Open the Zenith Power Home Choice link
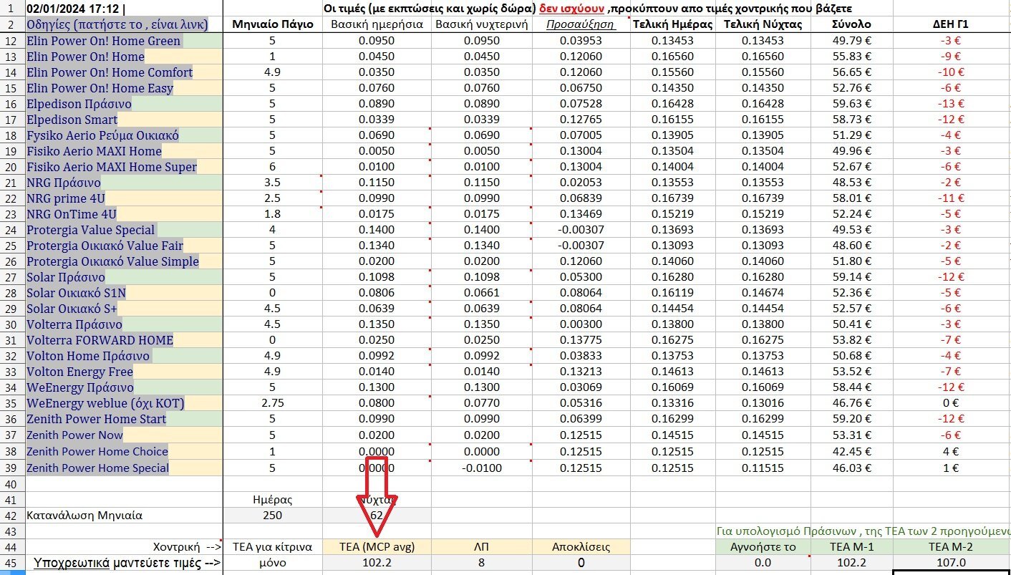1011x575 pixels. click(97, 451)
